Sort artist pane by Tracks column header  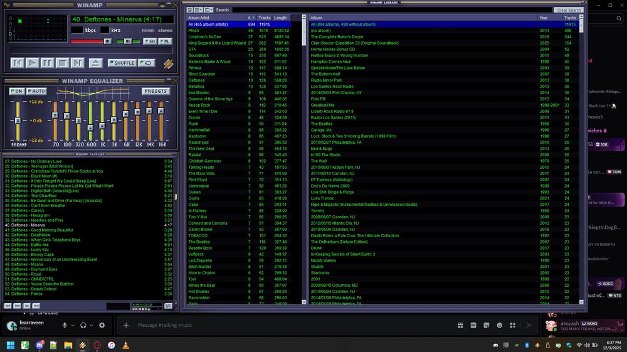[265, 18]
